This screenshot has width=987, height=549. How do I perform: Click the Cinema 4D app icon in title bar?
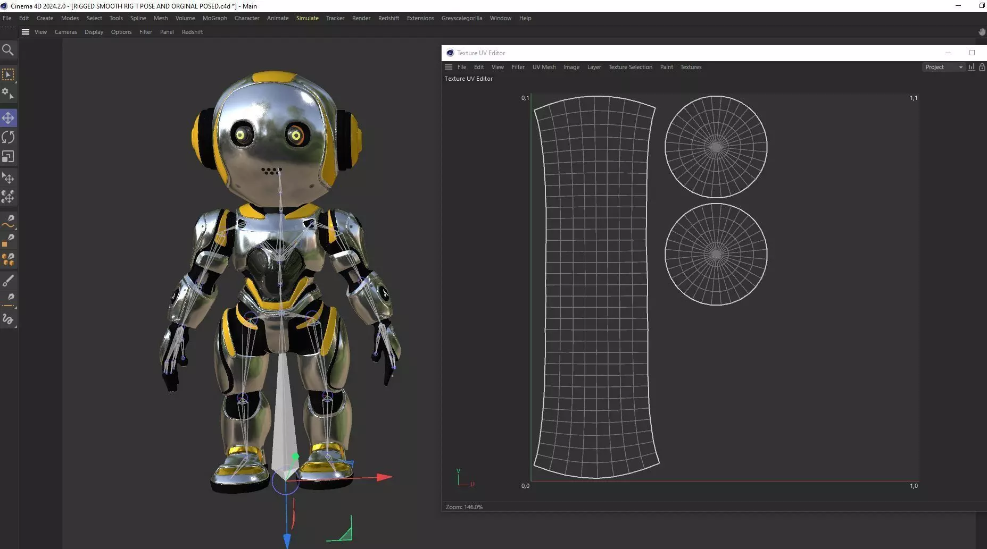pyautogui.click(x=4, y=6)
